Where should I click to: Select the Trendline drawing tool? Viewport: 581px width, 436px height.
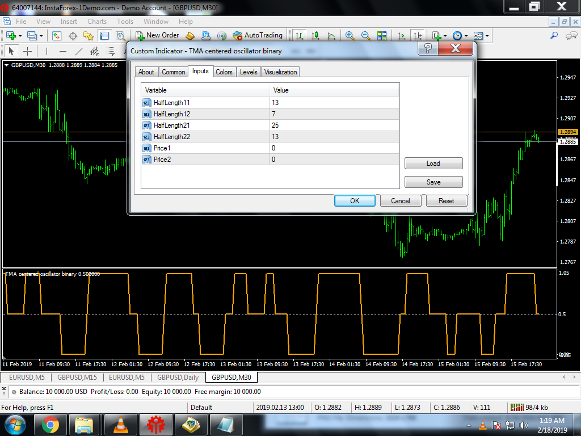(x=78, y=51)
